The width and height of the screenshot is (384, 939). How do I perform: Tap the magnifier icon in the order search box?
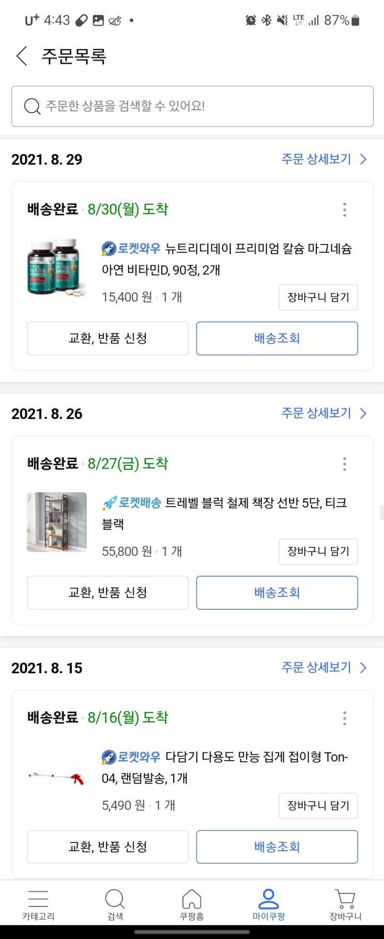[x=32, y=107]
